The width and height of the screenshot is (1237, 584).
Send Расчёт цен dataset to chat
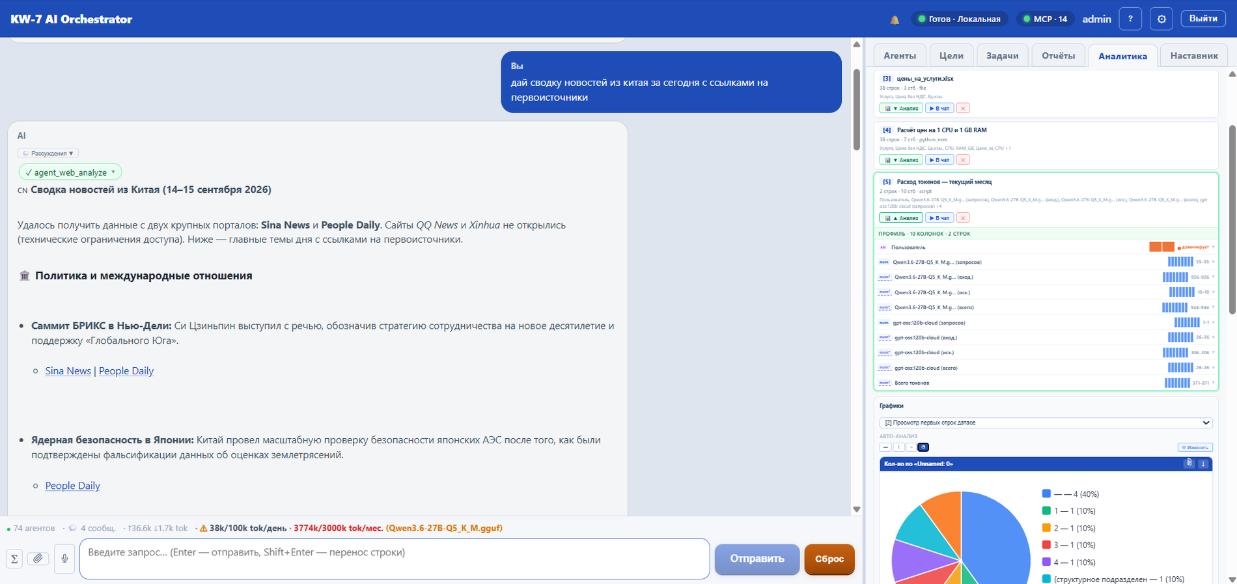pyautogui.click(x=939, y=160)
